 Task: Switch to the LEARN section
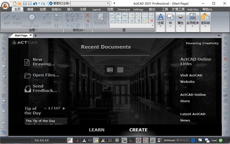point(97,130)
